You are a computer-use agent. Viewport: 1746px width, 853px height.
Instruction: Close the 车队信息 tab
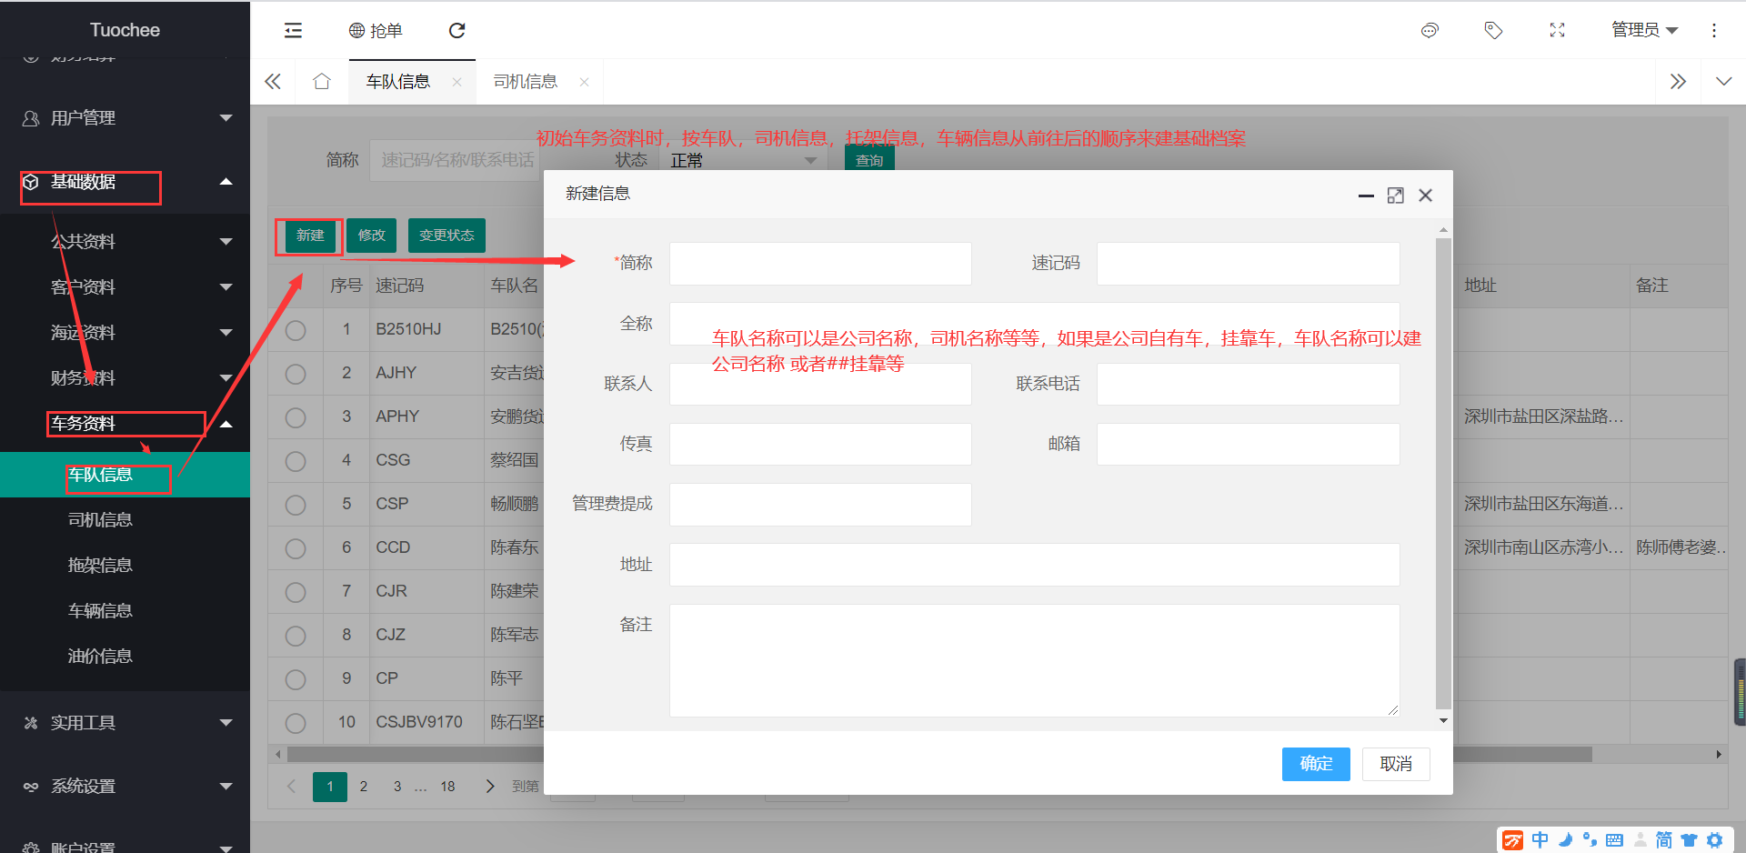(457, 82)
